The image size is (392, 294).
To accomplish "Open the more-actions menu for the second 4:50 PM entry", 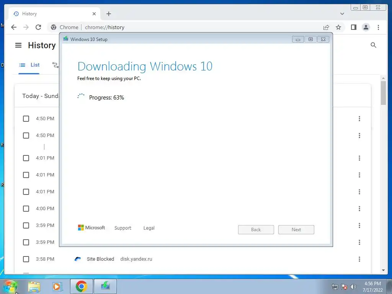I will tap(359, 136).
